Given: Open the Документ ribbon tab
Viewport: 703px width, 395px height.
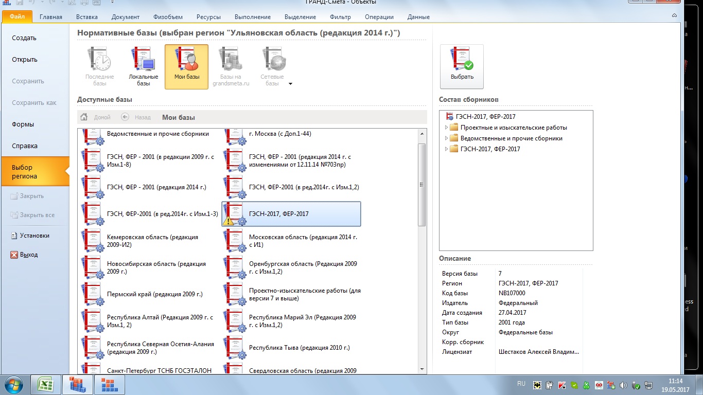Looking at the screenshot, I should 126,17.
